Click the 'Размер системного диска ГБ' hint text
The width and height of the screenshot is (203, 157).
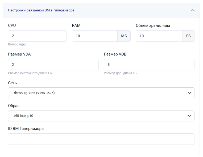30,73
